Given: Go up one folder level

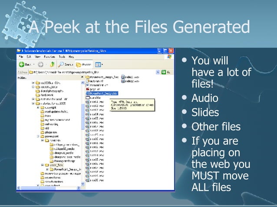Looking at the screenshot, I should (52, 65).
